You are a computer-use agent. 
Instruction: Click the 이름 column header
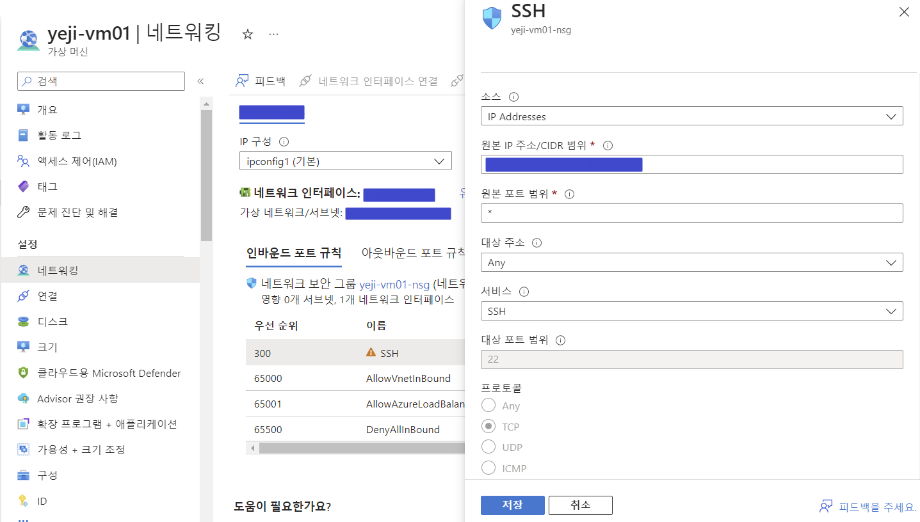376,326
